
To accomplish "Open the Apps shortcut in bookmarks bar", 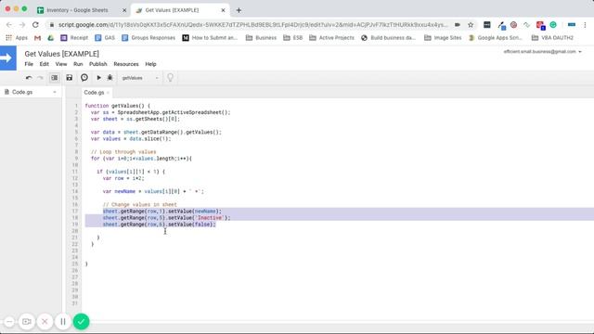I will point(17,37).
